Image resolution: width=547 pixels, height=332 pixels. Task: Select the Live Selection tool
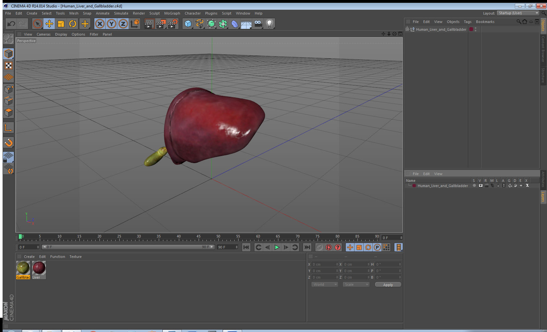[38, 24]
